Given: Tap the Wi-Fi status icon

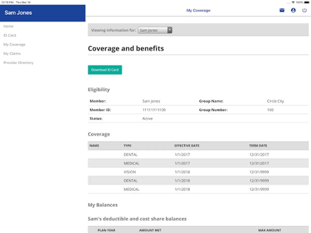Looking at the screenshot, I should click(x=293, y=2).
